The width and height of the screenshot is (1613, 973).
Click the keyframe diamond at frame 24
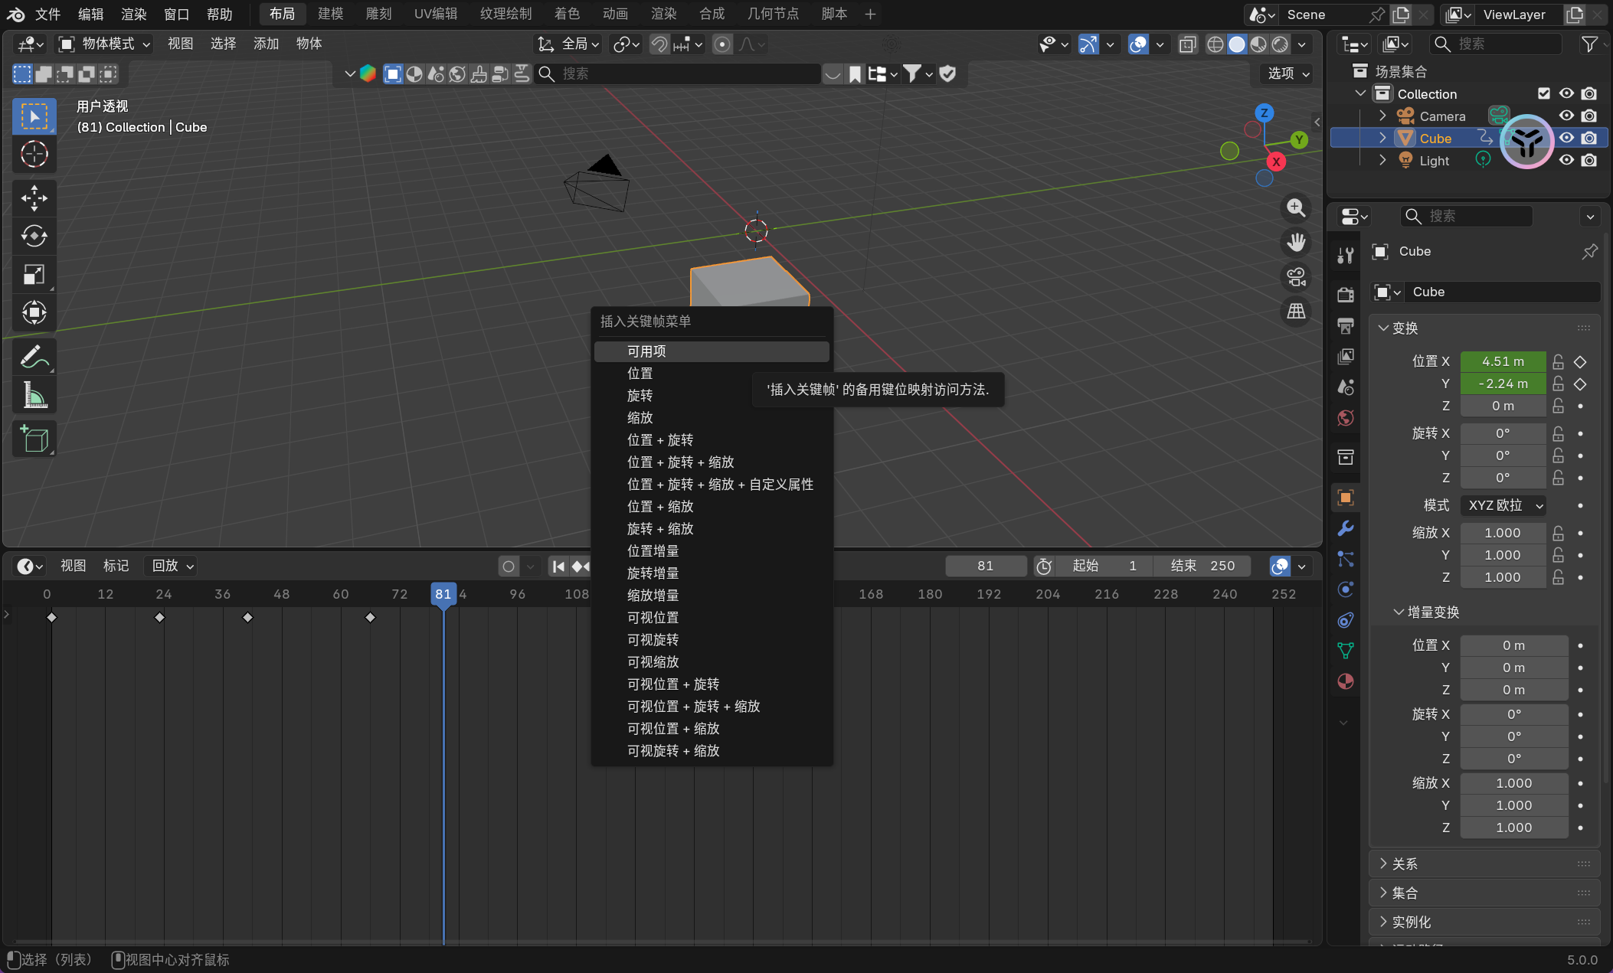pos(159,617)
